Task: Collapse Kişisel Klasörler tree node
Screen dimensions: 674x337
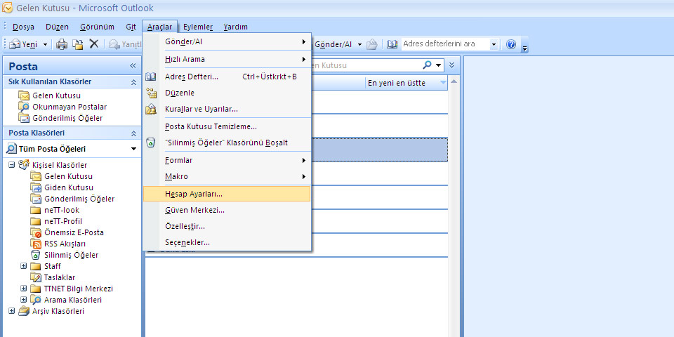Action: point(12,165)
